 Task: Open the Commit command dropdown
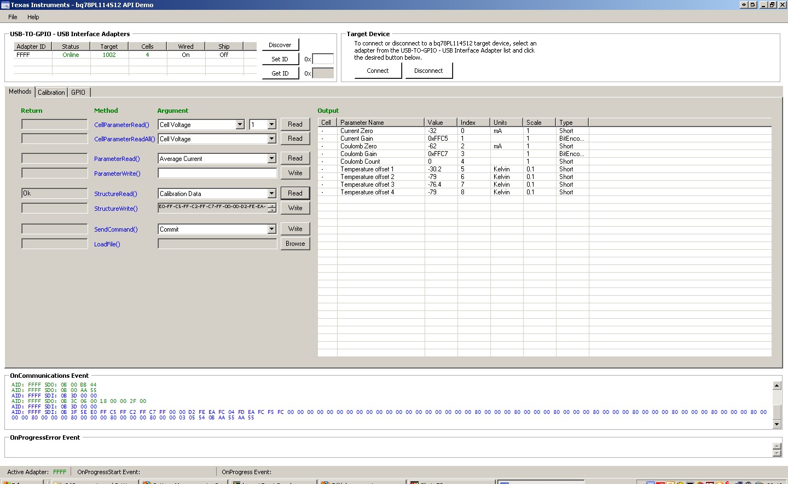click(x=271, y=229)
